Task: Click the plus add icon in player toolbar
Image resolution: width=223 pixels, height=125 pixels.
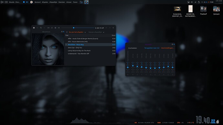Action: 44,28
